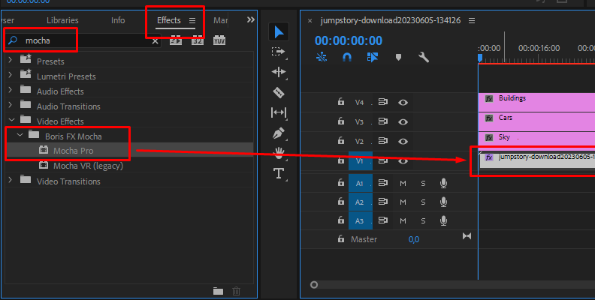The width and height of the screenshot is (595, 300).
Task: Toggle lock on V2 track
Action: tap(341, 141)
